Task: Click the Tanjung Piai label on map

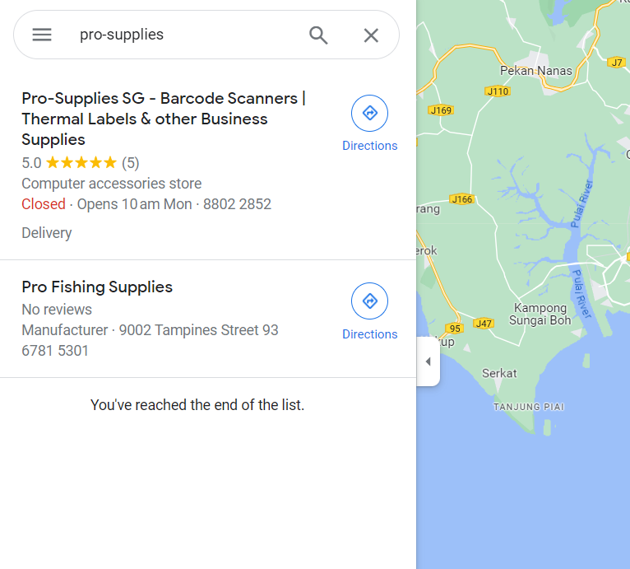Action: [x=529, y=407]
